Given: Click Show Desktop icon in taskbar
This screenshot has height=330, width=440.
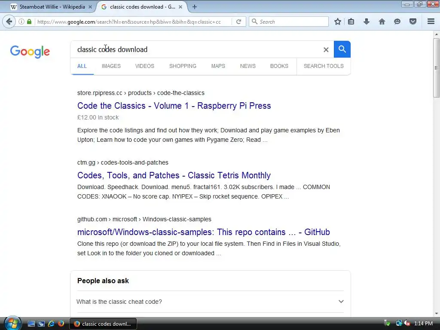Looking at the screenshot, I should tap(31, 324).
